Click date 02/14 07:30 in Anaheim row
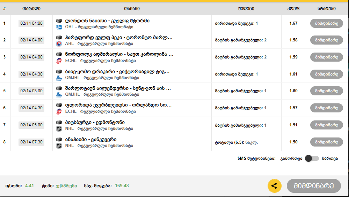This screenshot has height=197, width=349. click(31, 142)
